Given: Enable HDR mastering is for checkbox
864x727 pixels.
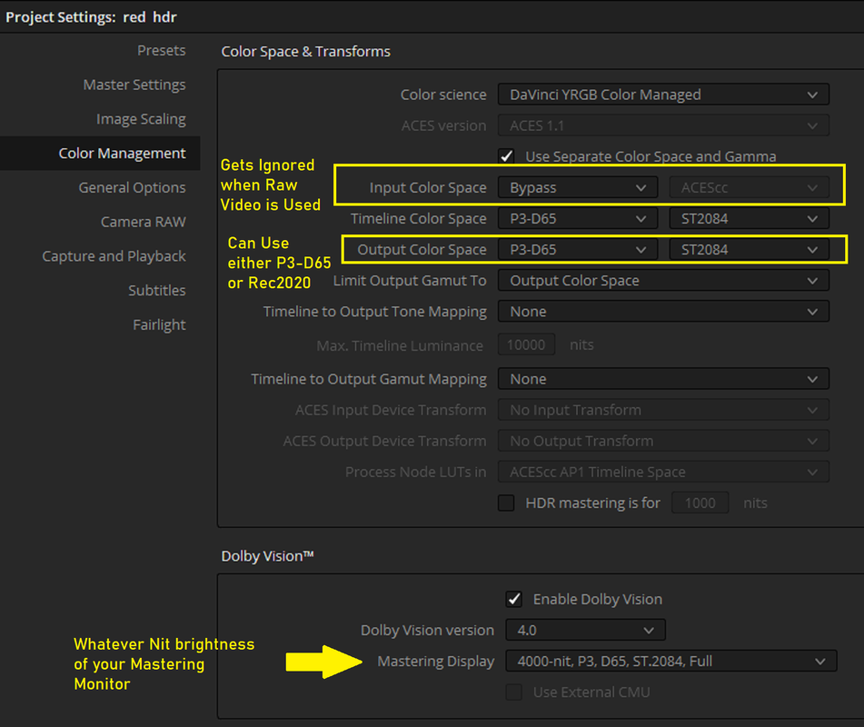Looking at the screenshot, I should 506,503.
